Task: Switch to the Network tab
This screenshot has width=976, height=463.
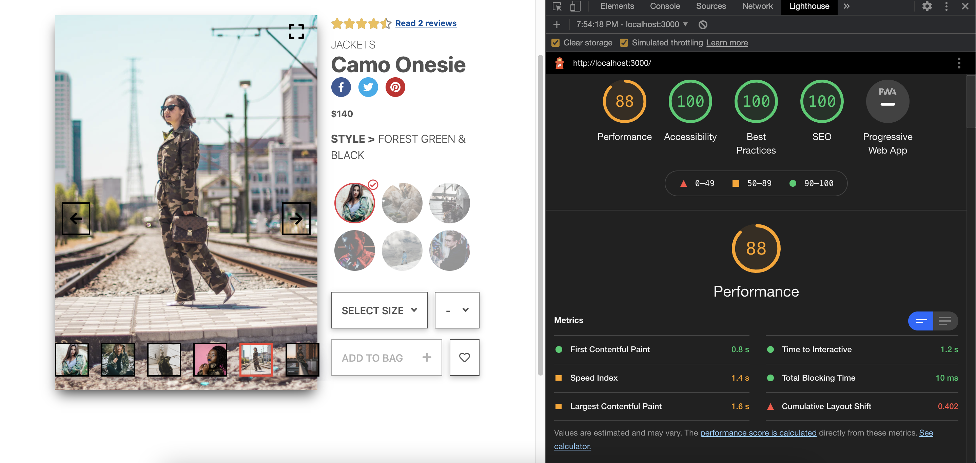Action: click(x=757, y=6)
